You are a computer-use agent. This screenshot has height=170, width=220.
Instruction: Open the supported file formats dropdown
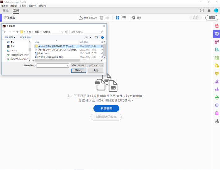(x=87, y=65)
